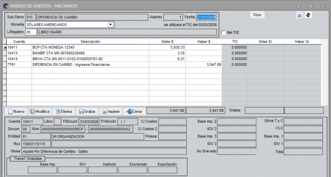
Task: Save the entry with Grabar
Action: [x=87, y=111]
